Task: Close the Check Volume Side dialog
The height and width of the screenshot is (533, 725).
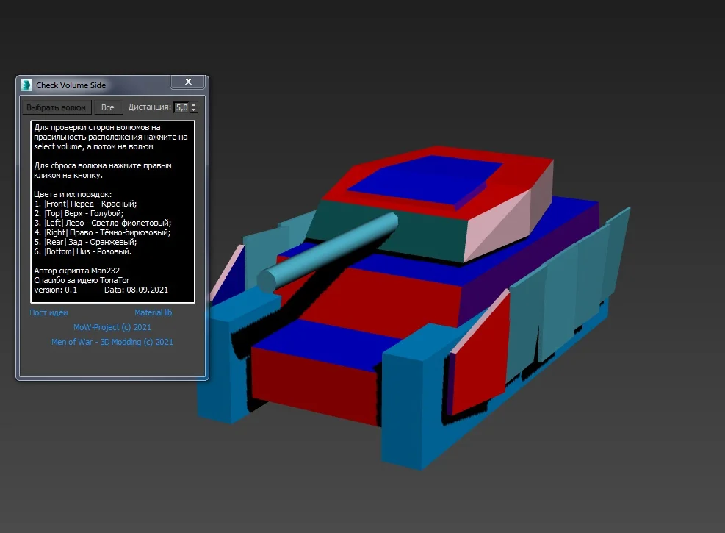Action: (188, 82)
